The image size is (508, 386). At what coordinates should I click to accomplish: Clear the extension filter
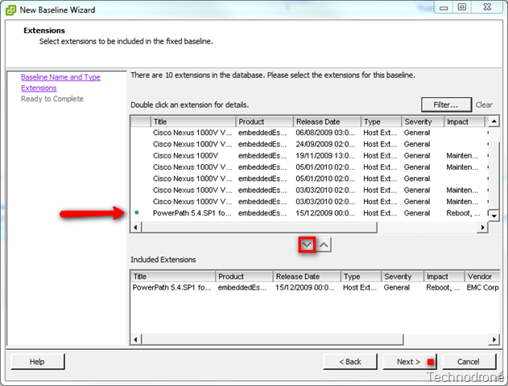[484, 105]
